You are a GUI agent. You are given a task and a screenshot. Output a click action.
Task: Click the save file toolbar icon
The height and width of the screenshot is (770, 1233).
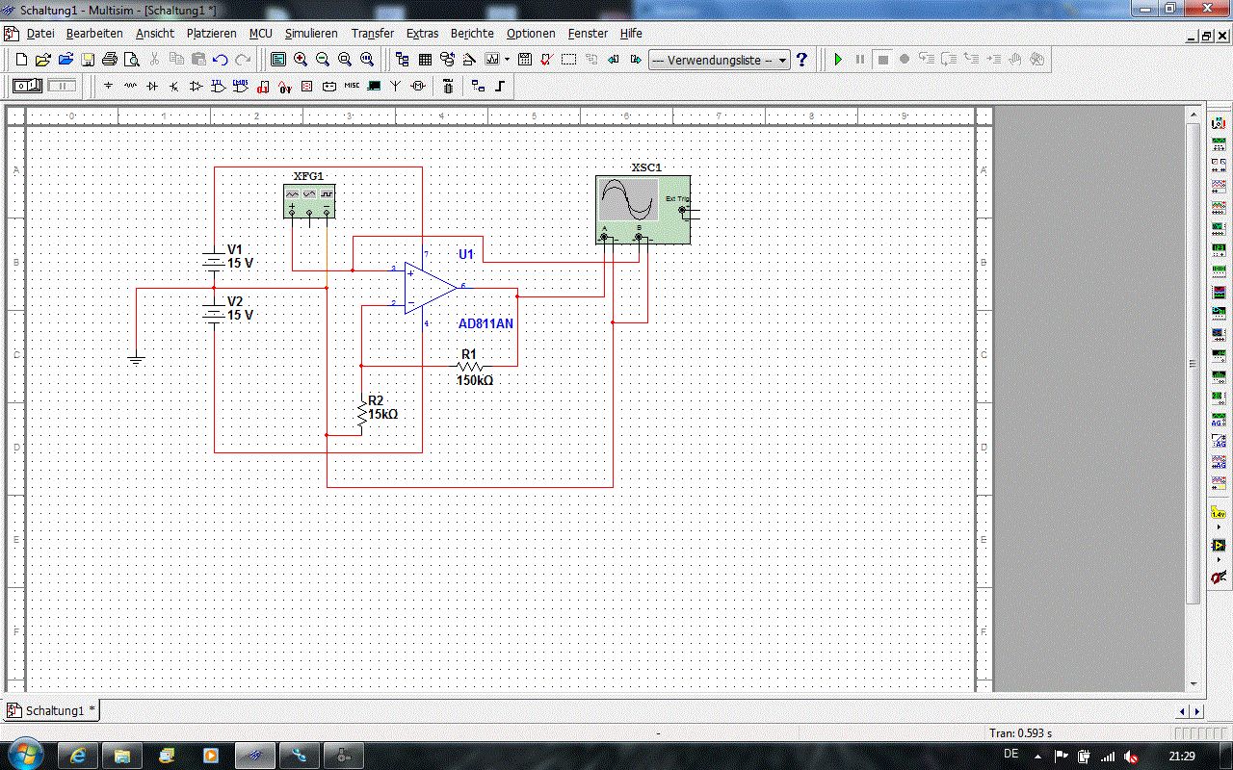[88, 60]
